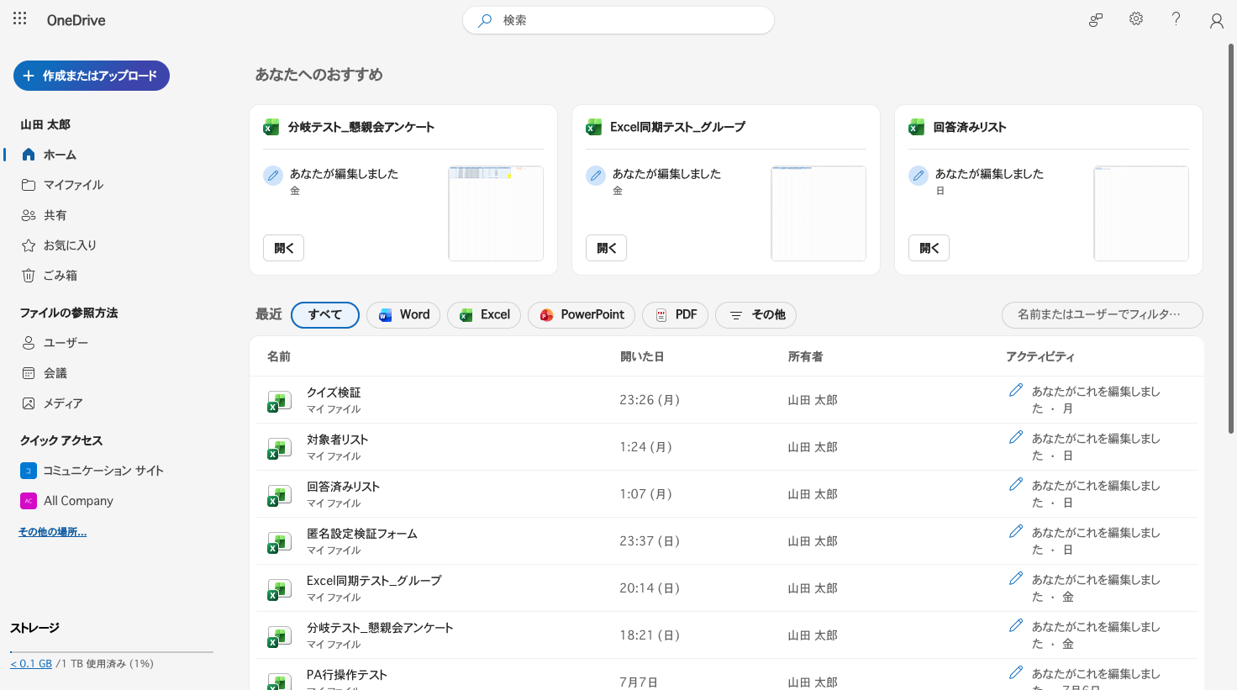Click the 会議 calendar icon

click(29, 373)
